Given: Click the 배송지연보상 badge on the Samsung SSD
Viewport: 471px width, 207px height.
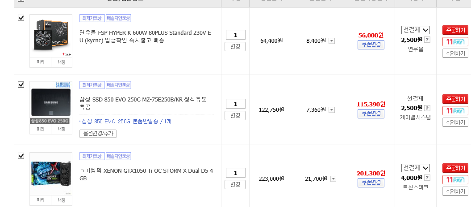Looking at the screenshot, I should click(118, 85).
